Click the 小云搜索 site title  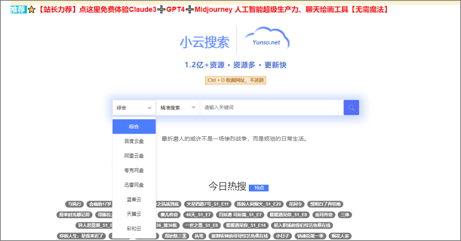[x=204, y=42]
